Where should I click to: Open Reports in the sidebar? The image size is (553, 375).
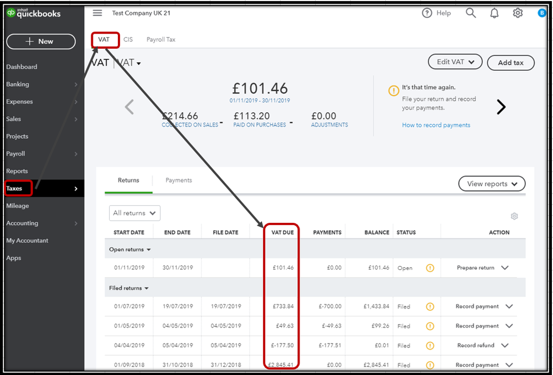coord(17,171)
